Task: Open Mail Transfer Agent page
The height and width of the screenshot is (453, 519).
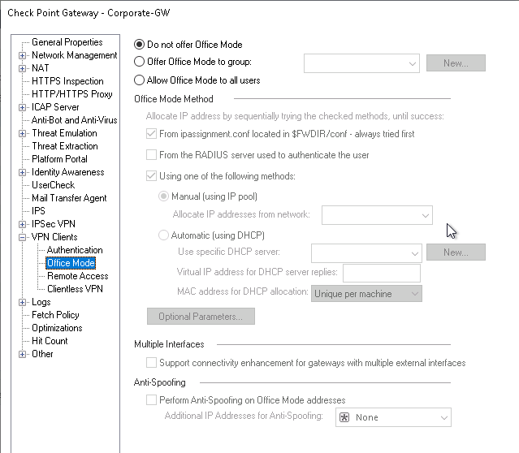Action: point(69,198)
